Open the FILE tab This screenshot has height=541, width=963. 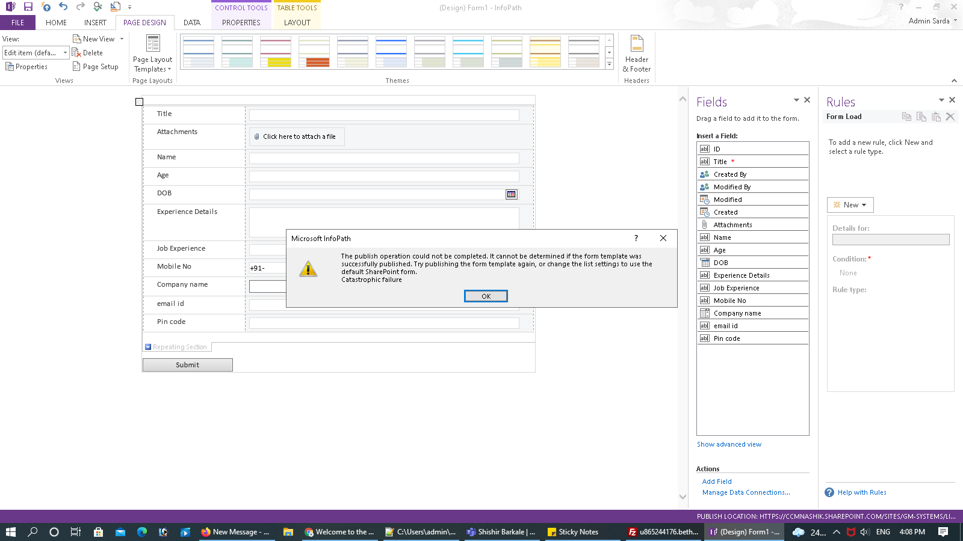point(17,22)
